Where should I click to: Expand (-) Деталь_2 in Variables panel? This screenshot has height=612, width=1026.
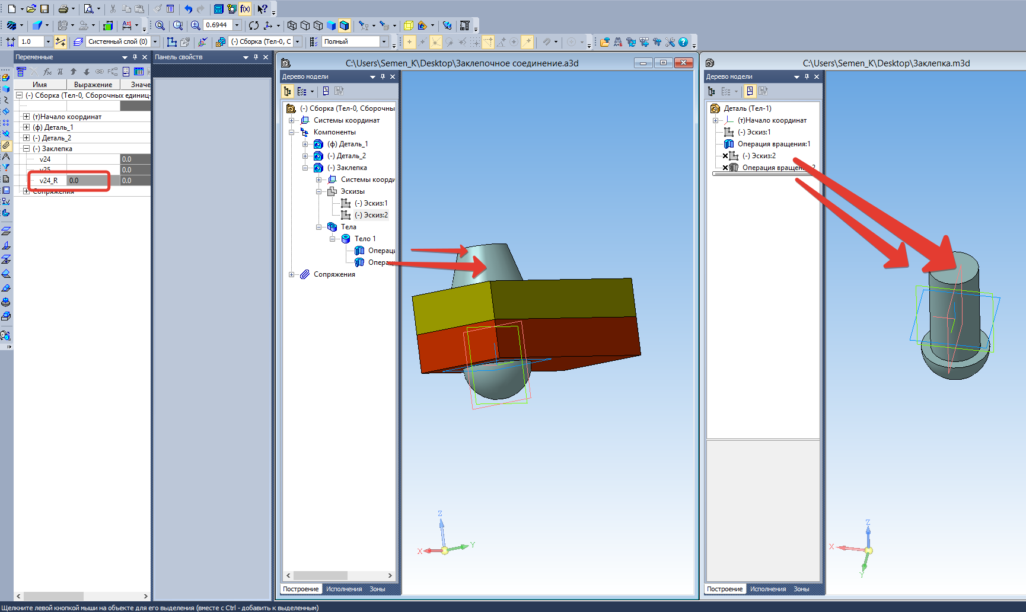coord(26,138)
